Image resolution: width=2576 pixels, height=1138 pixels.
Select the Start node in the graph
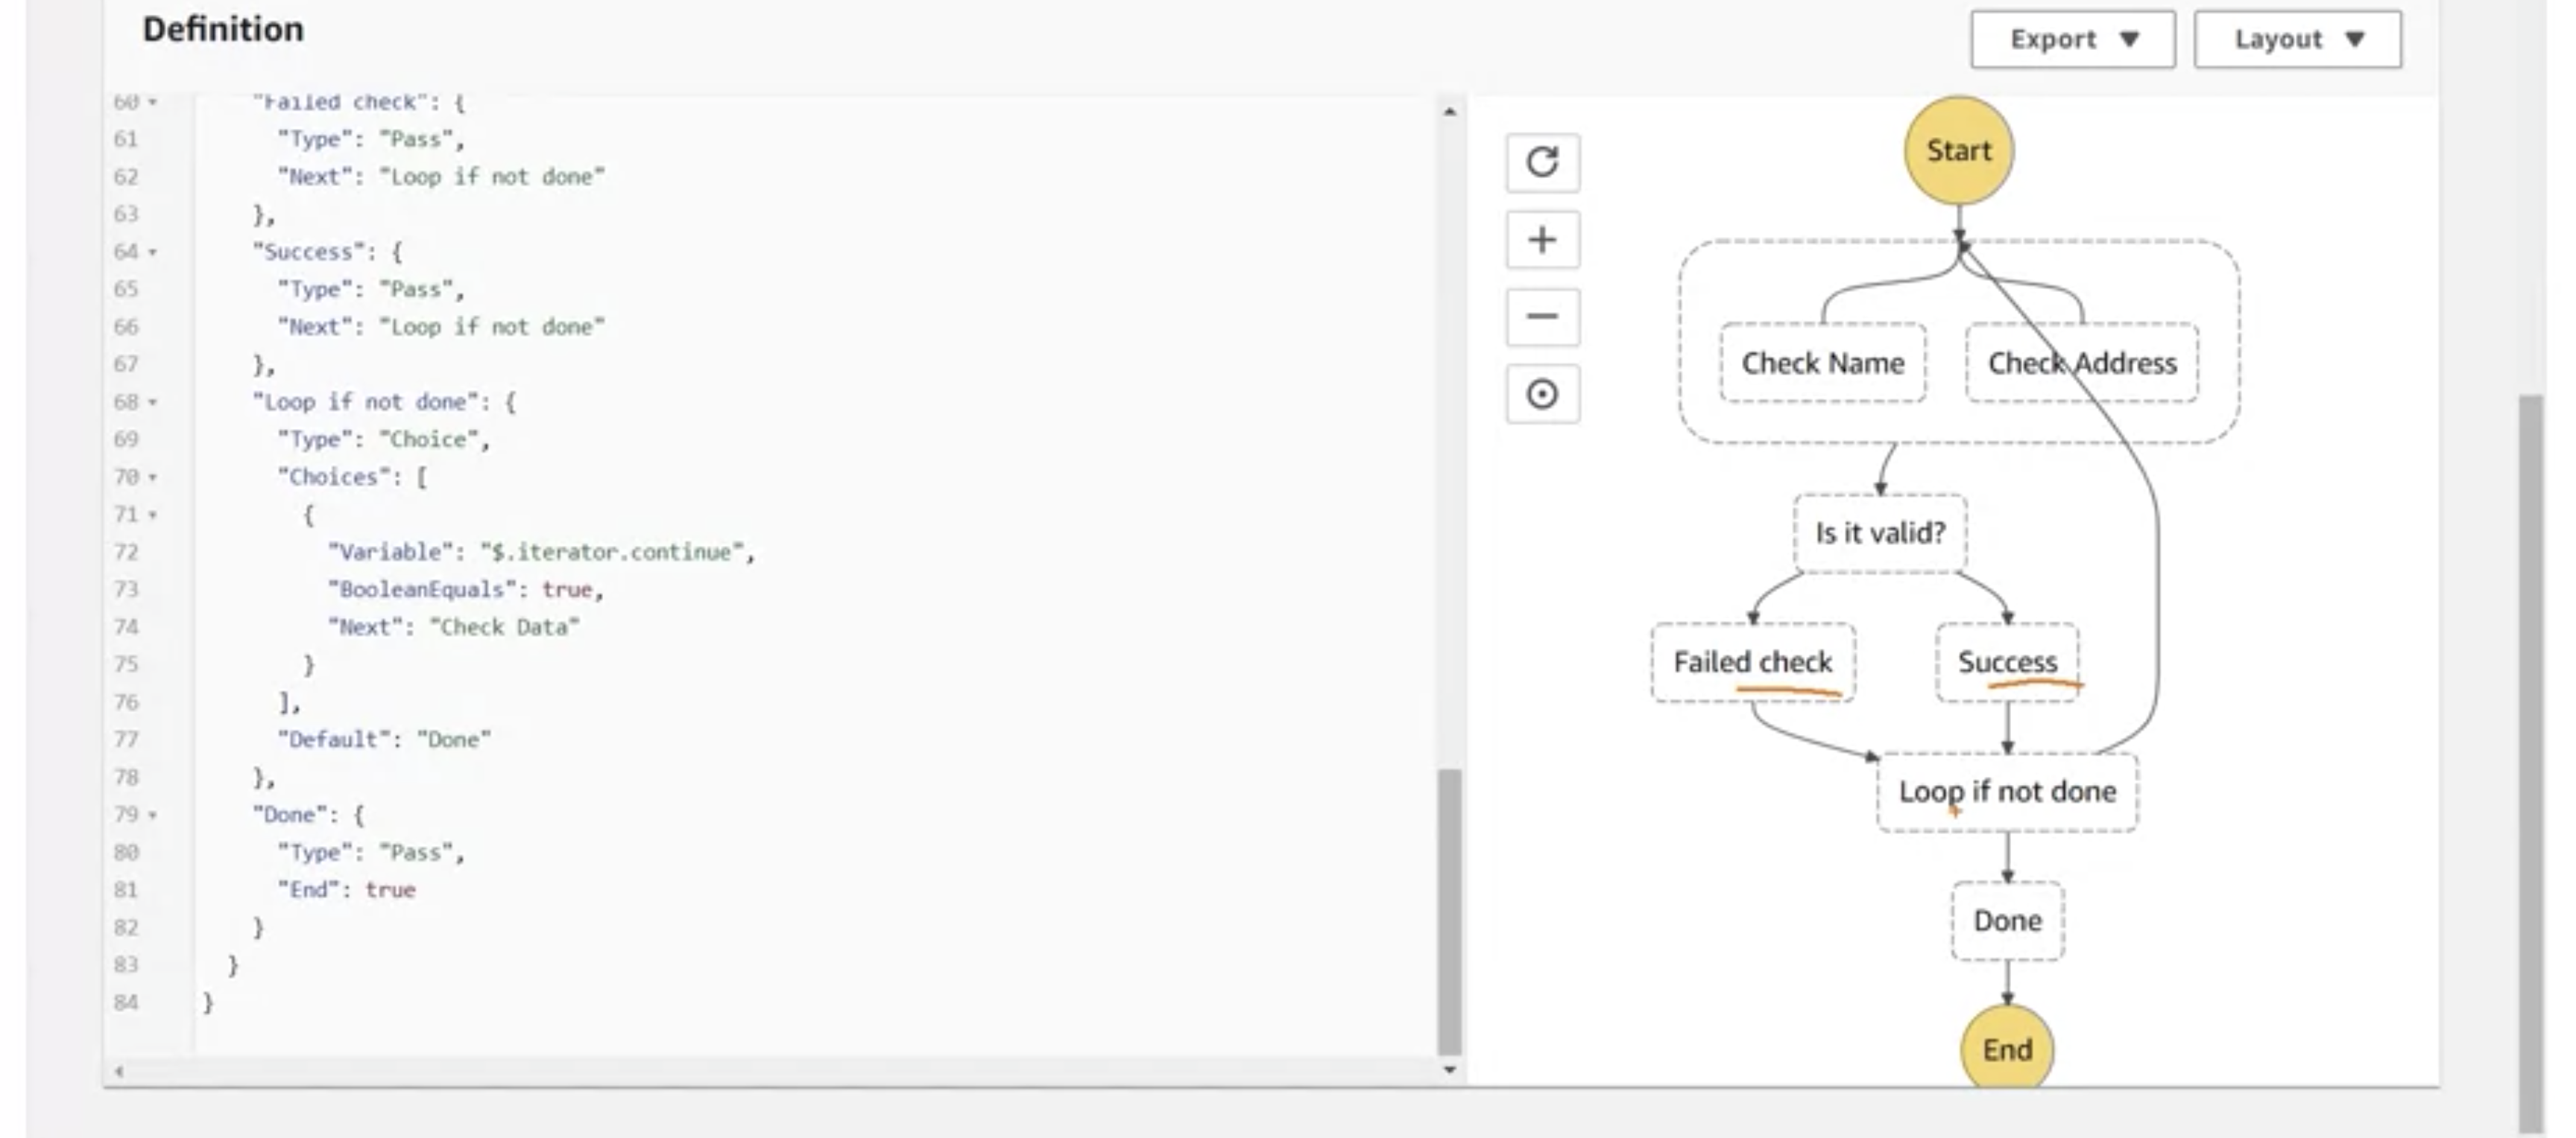(1957, 150)
